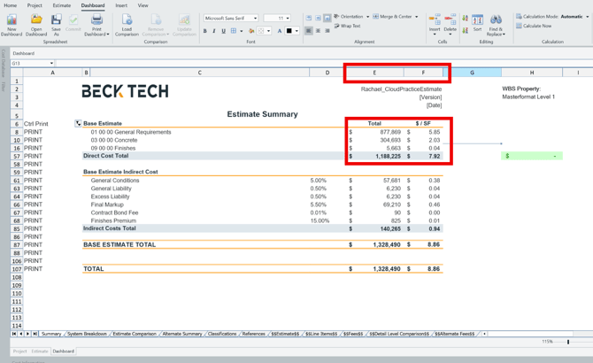Click the Calculate Now button
The image size is (593, 363).
pos(536,26)
